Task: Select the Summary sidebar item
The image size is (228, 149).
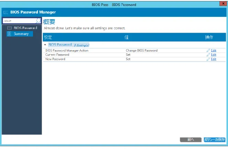Action: pyautogui.click(x=20, y=34)
